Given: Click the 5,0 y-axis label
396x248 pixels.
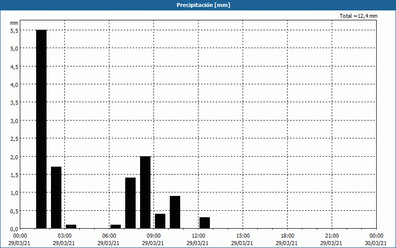Looking at the screenshot, I should 14,48.
